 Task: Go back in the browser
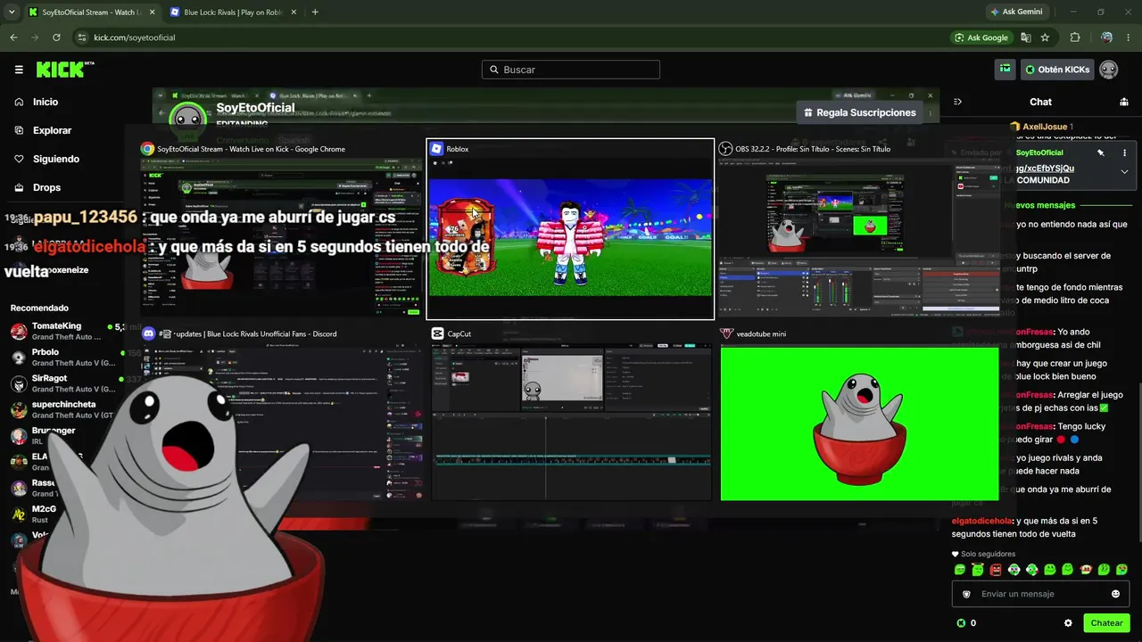(x=13, y=37)
